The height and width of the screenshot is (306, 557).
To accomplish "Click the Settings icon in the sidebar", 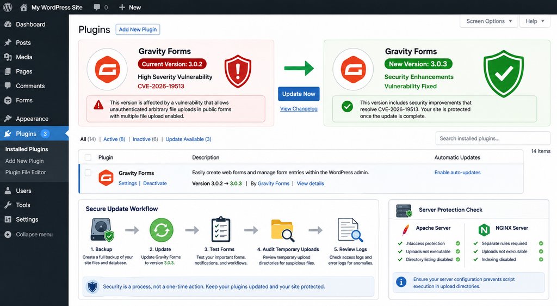I will click(x=8, y=219).
